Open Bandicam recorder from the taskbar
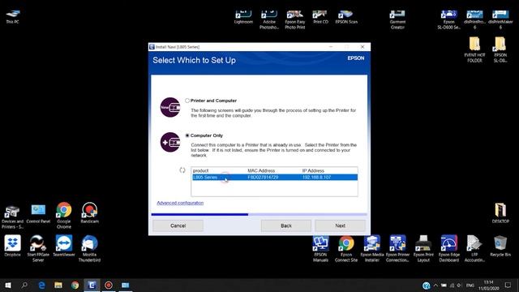 click(109, 285)
